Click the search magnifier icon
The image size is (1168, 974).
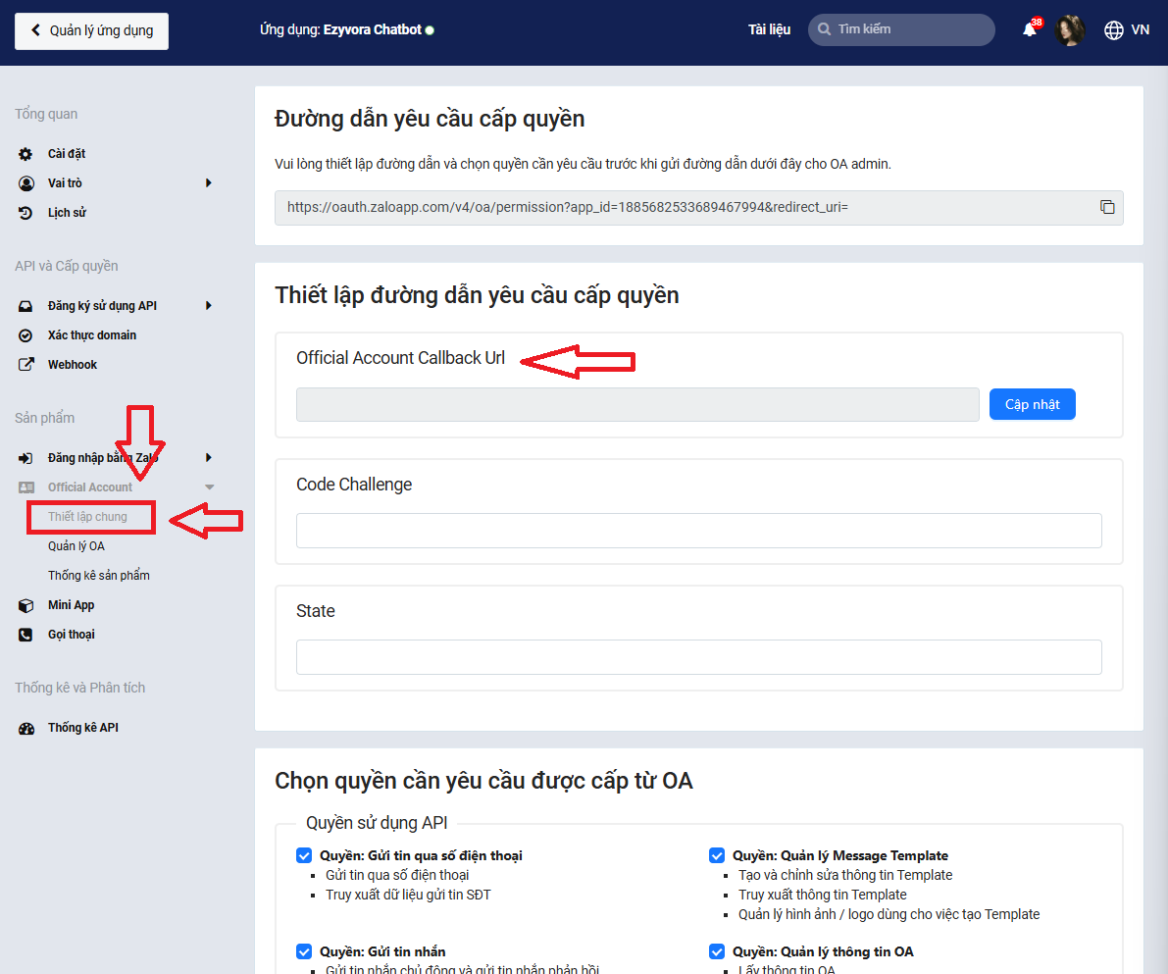click(x=824, y=29)
